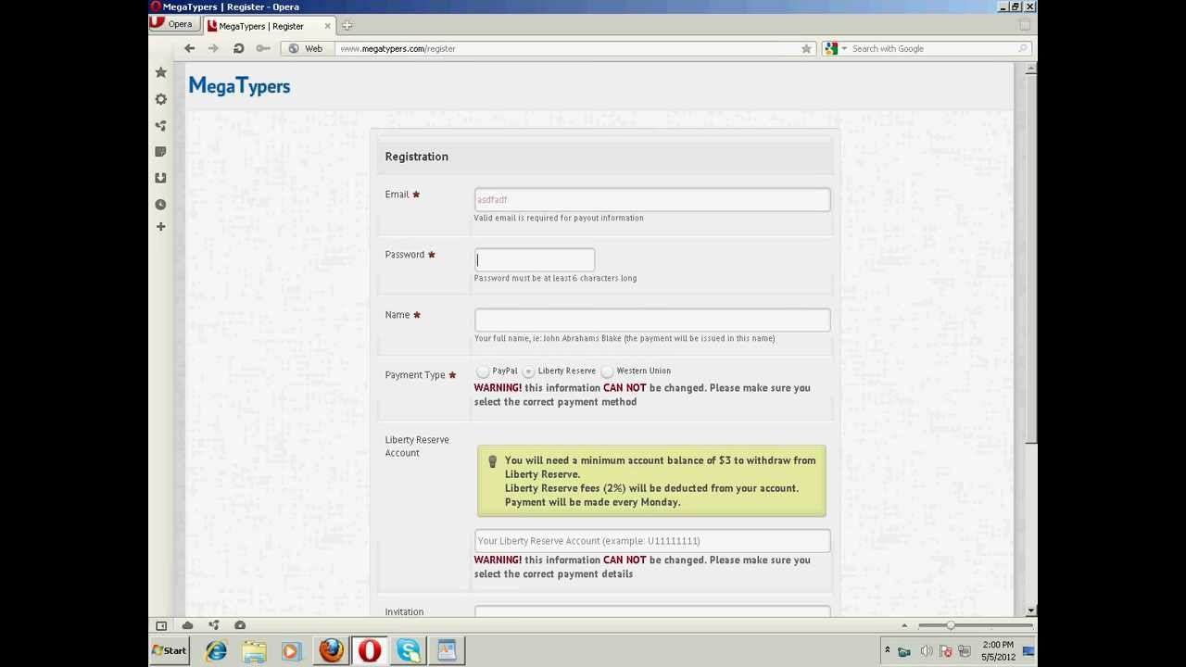The image size is (1186, 667).
Task: Open the Downloads panel icon
Action: (160, 178)
